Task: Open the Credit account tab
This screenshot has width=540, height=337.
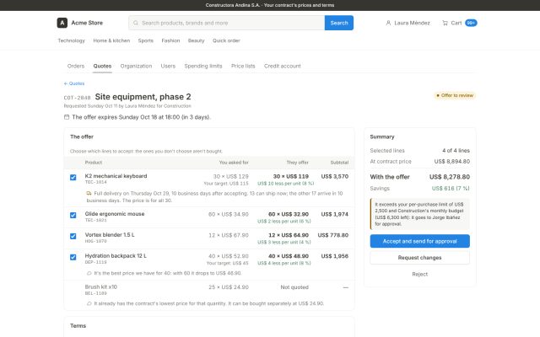Action: [283, 66]
